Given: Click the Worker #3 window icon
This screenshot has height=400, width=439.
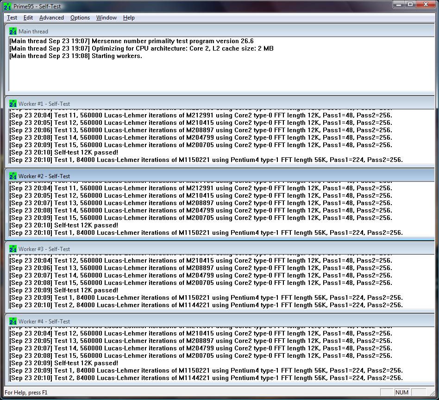Looking at the screenshot, I should coord(13,249).
